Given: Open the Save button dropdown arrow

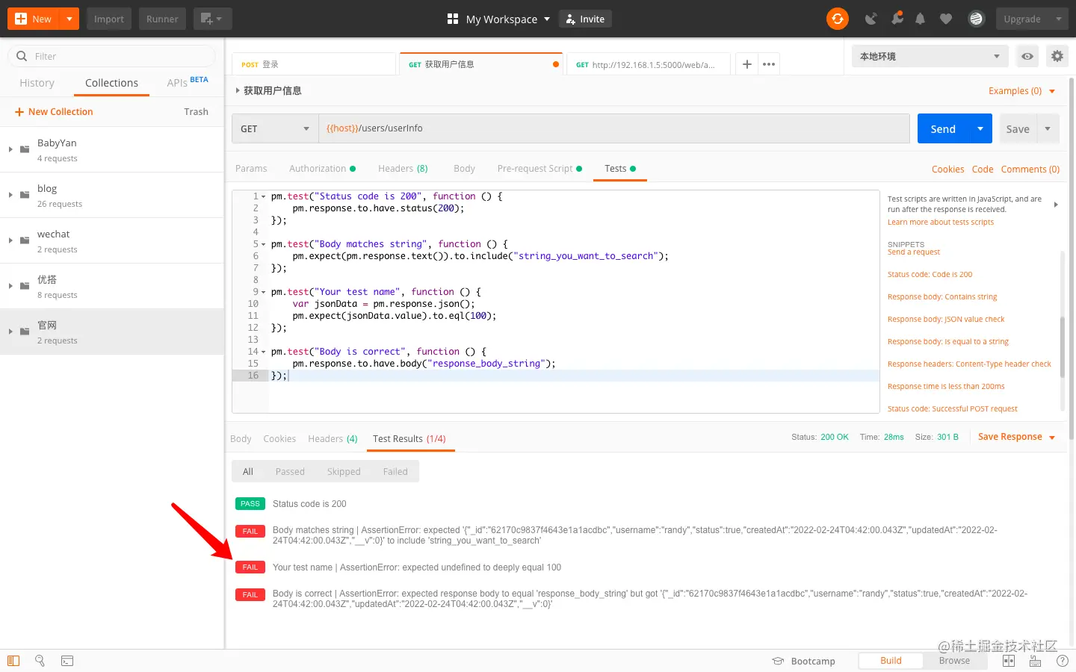Looking at the screenshot, I should pos(1048,128).
